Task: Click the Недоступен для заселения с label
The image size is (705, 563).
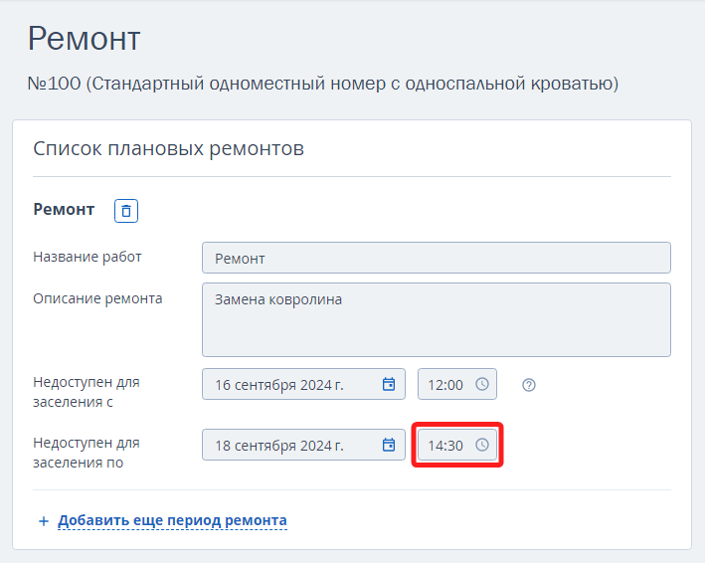Action: 87,392
